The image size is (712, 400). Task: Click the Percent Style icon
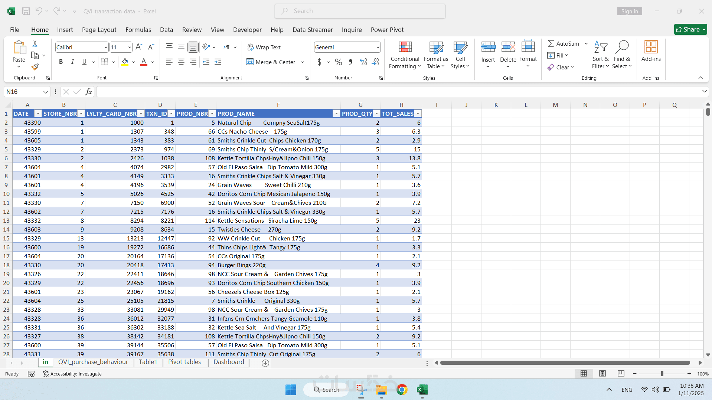[x=338, y=62]
